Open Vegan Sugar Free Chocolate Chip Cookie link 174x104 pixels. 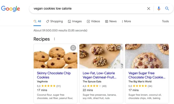[147, 75]
